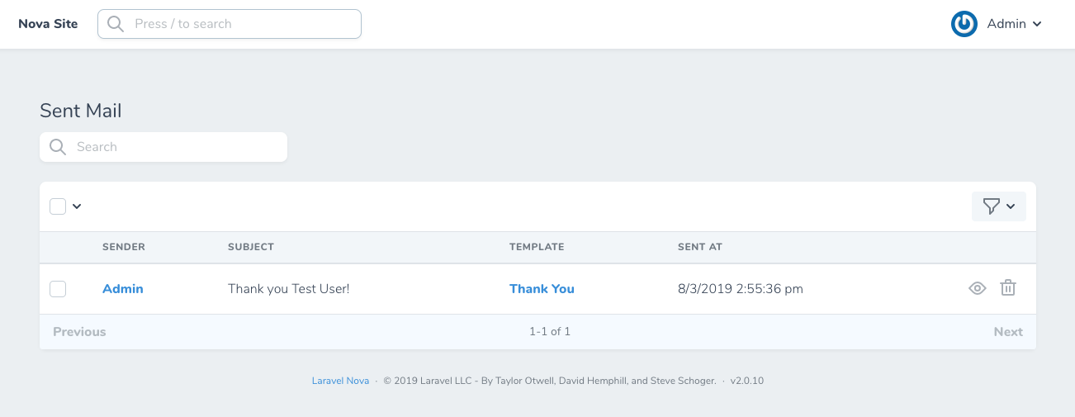Sort by the Sent At column header

pos(700,247)
